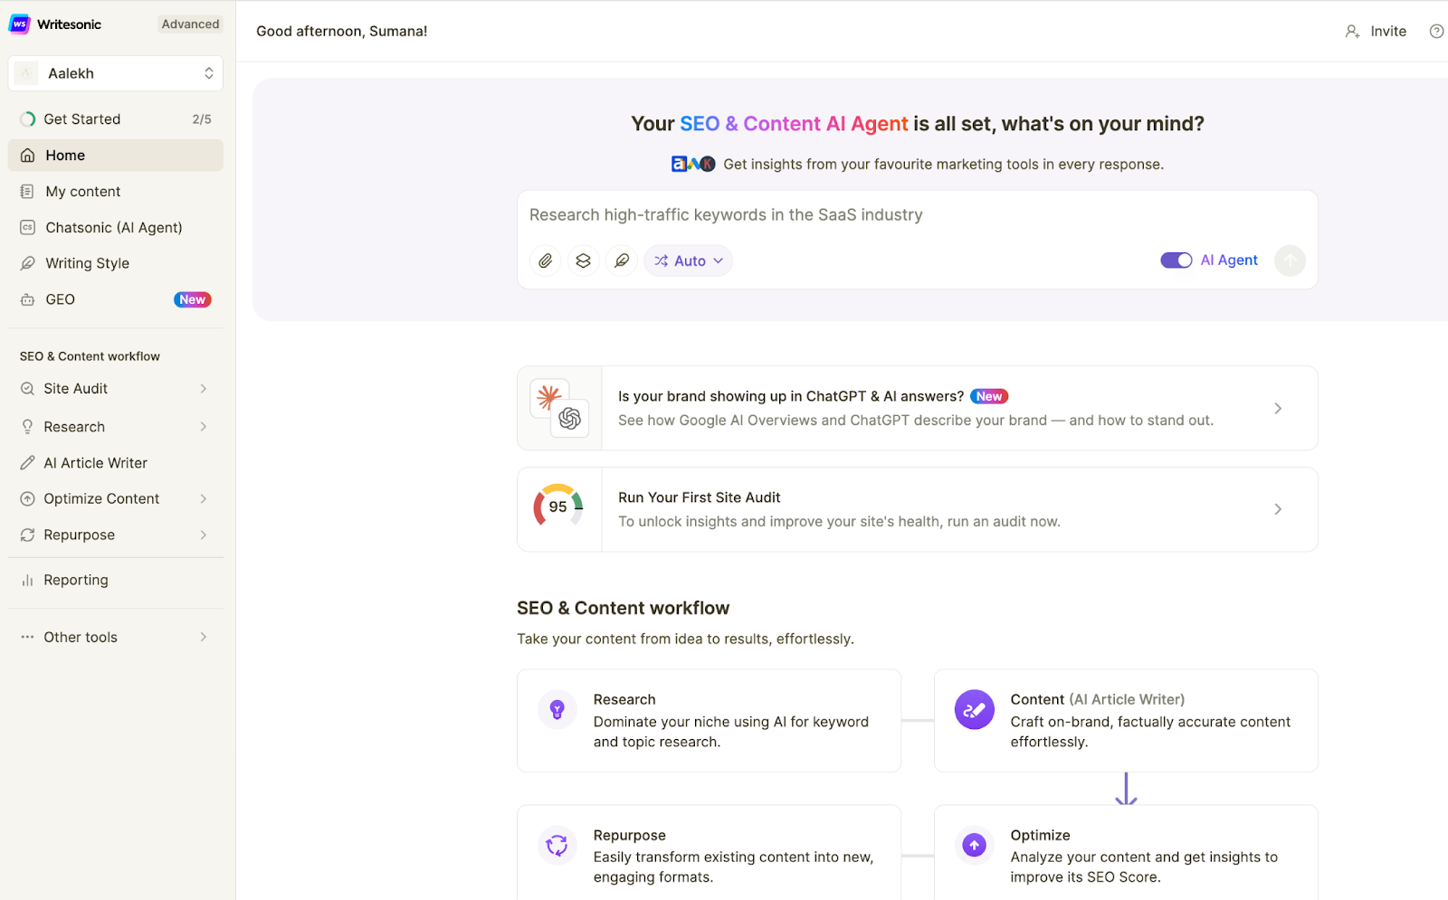This screenshot has width=1448, height=900.
Task: Click the Repurpose cycle icon in sidebar
Action: [x=28, y=535]
